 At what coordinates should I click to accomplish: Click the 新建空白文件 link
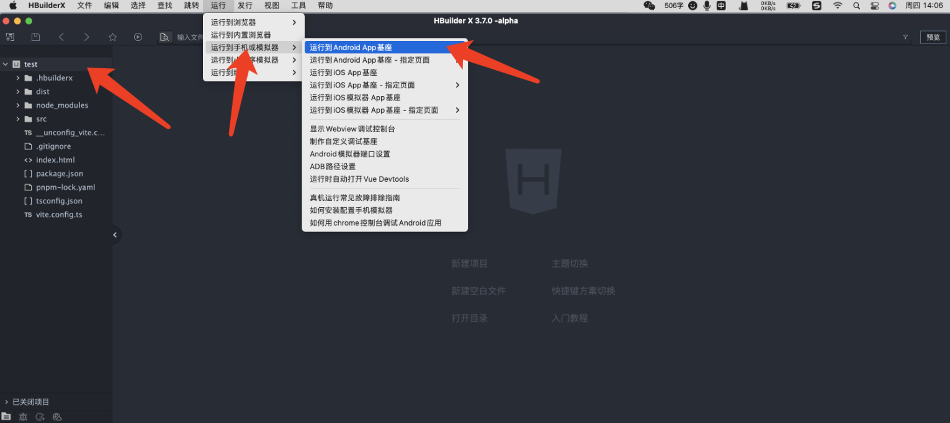(478, 291)
